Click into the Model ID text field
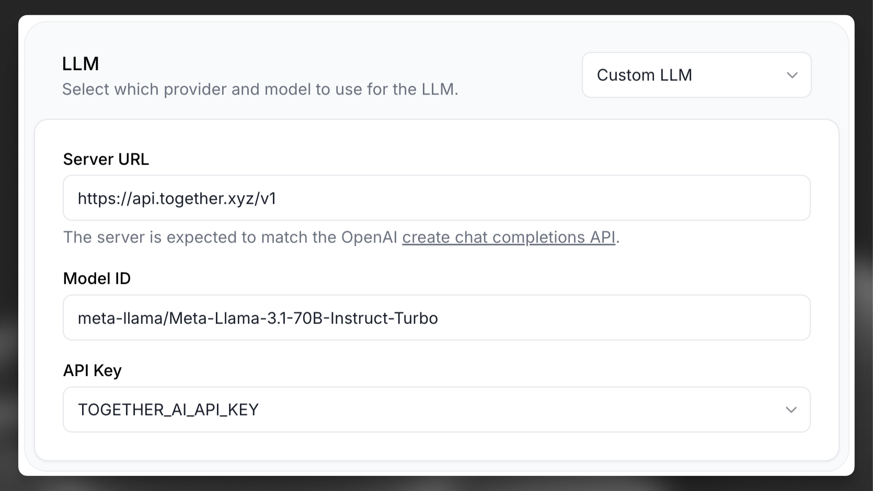This screenshot has height=491, width=873. click(x=437, y=318)
